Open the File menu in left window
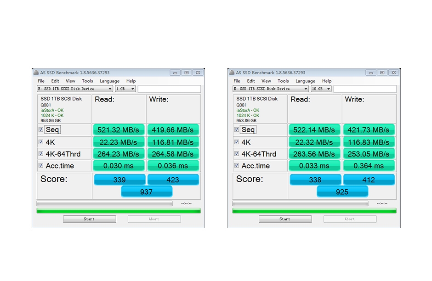The height and width of the screenshot is (281, 432). coord(41,81)
